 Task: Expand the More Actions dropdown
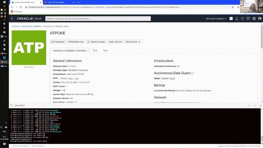tap(133, 42)
